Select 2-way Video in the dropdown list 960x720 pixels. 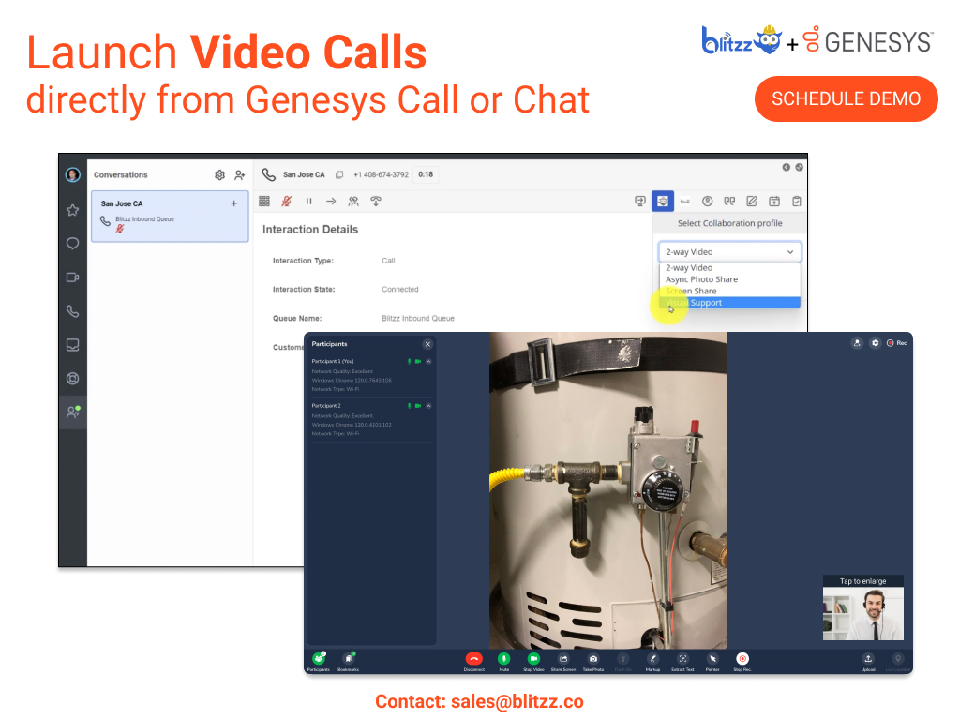click(x=729, y=268)
